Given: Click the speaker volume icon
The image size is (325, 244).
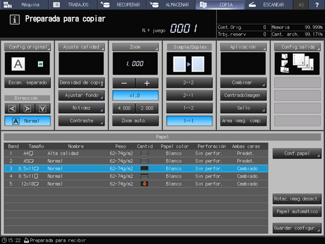Looking at the screenshot, I should 301,4.
